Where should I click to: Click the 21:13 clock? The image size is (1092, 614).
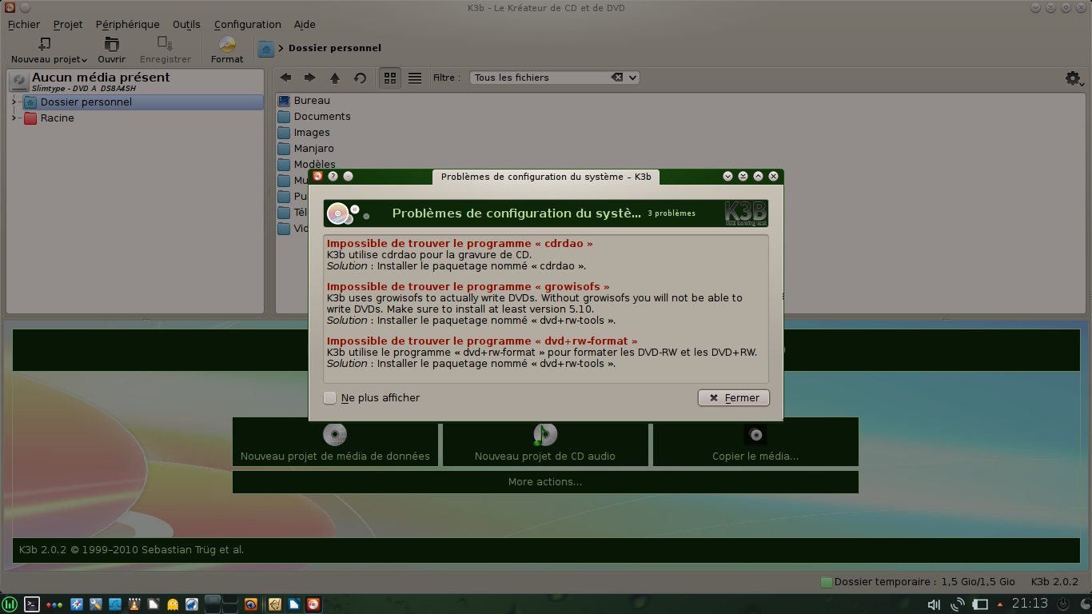pos(1030,604)
